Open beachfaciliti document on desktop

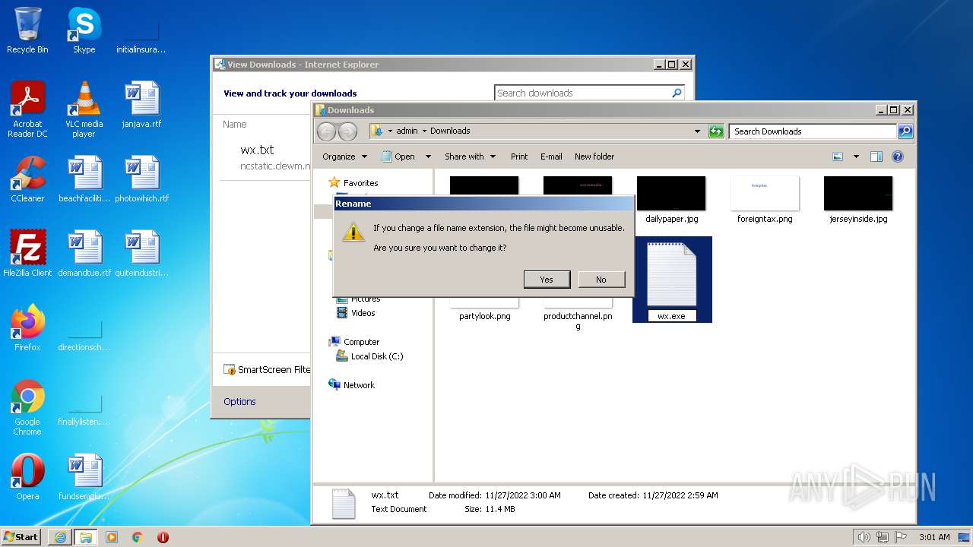pos(84,179)
